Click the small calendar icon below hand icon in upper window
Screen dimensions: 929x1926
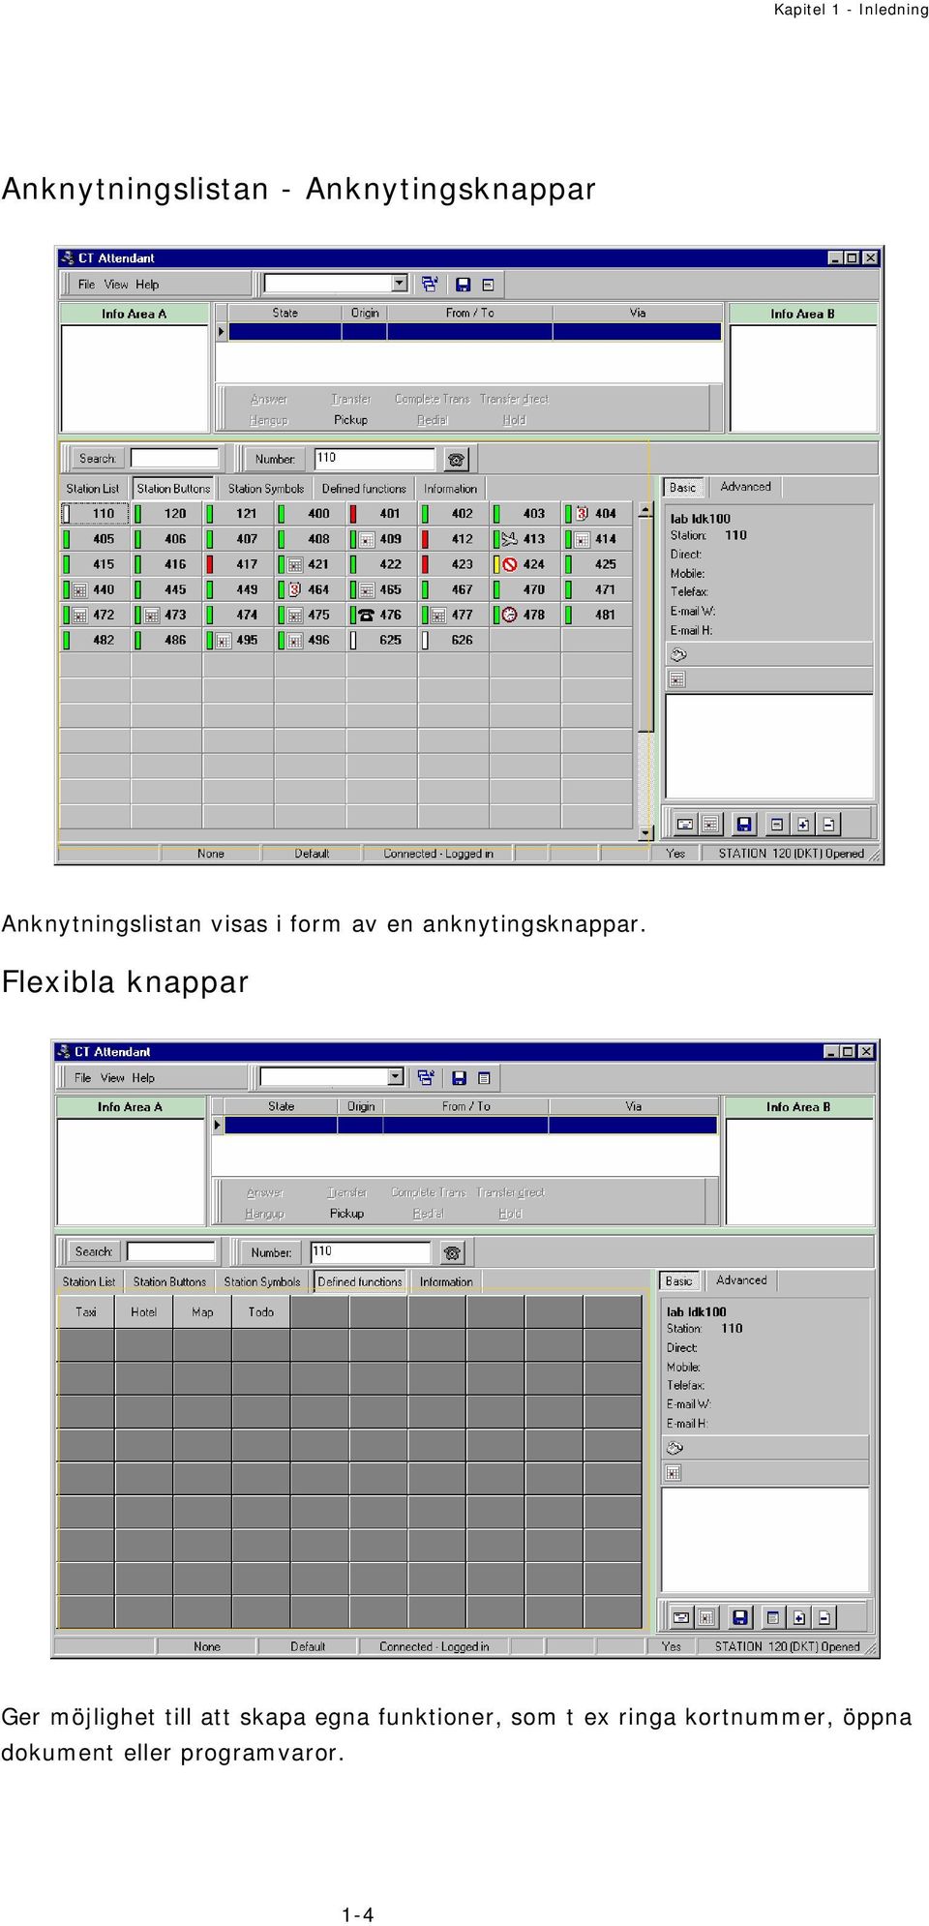[x=677, y=679]
